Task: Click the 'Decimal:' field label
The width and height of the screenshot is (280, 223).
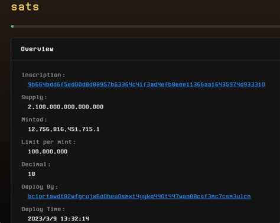Action: (x=36, y=165)
